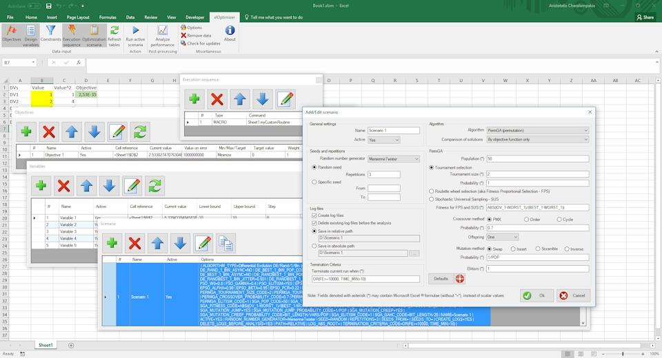
Task: Delete scenario in Scenaria window
Action: click(134, 243)
